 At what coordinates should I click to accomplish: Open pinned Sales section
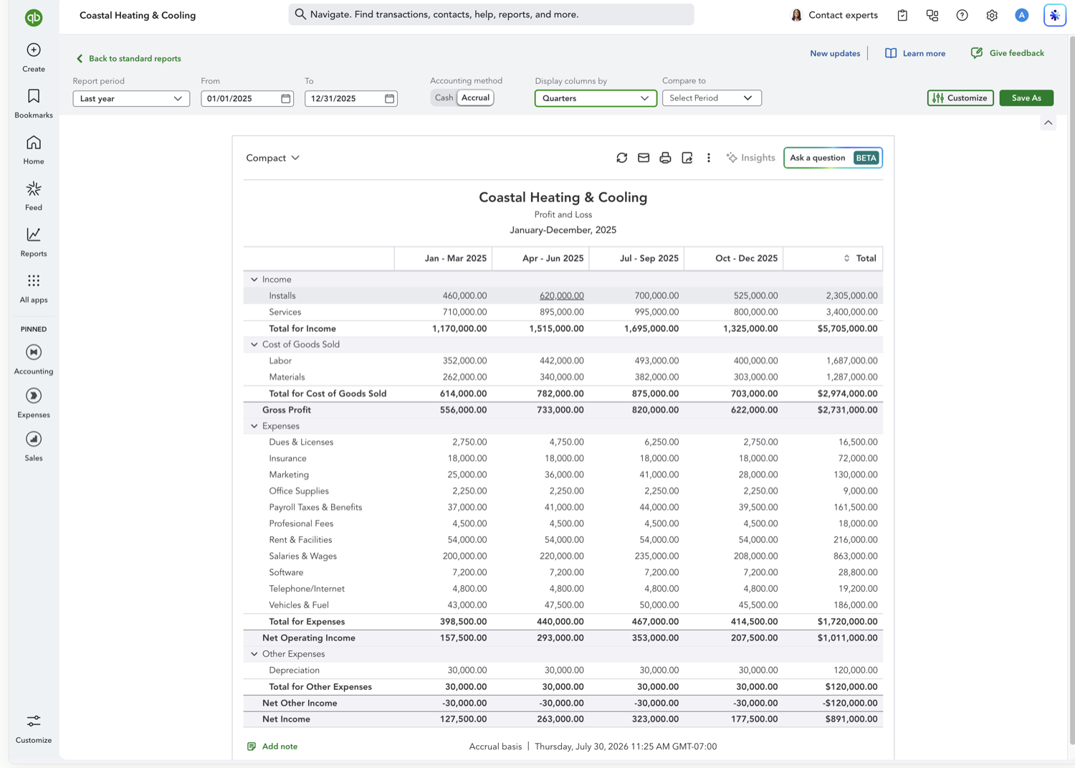pyautogui.click(x=34, y=446)
